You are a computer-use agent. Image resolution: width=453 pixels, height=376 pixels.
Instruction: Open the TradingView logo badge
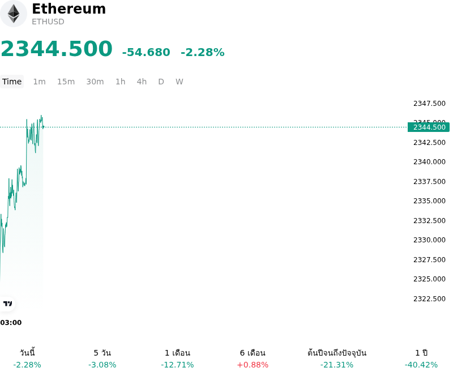7,304
